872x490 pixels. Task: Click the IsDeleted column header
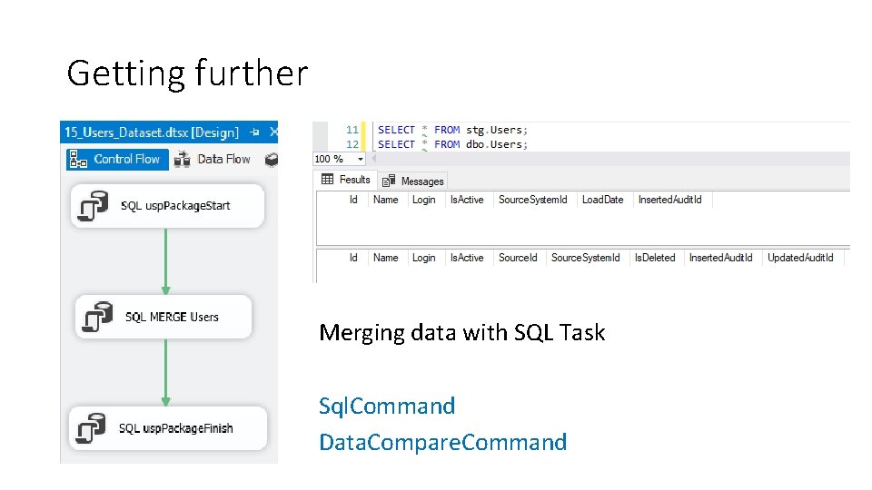pyautogui.click(x=655, y=258)
